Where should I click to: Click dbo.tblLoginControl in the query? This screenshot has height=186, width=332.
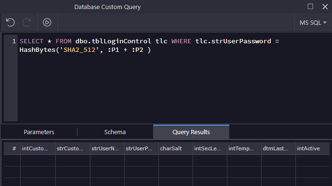[113, 41]
